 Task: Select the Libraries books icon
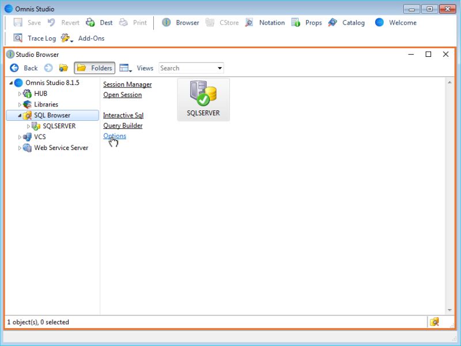(27, 105)
